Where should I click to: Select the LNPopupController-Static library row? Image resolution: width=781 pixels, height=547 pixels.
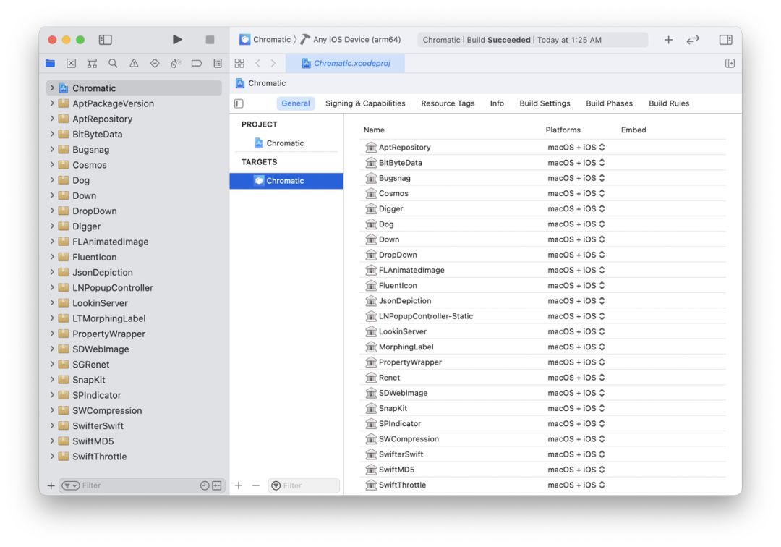(x=542, y=316)
